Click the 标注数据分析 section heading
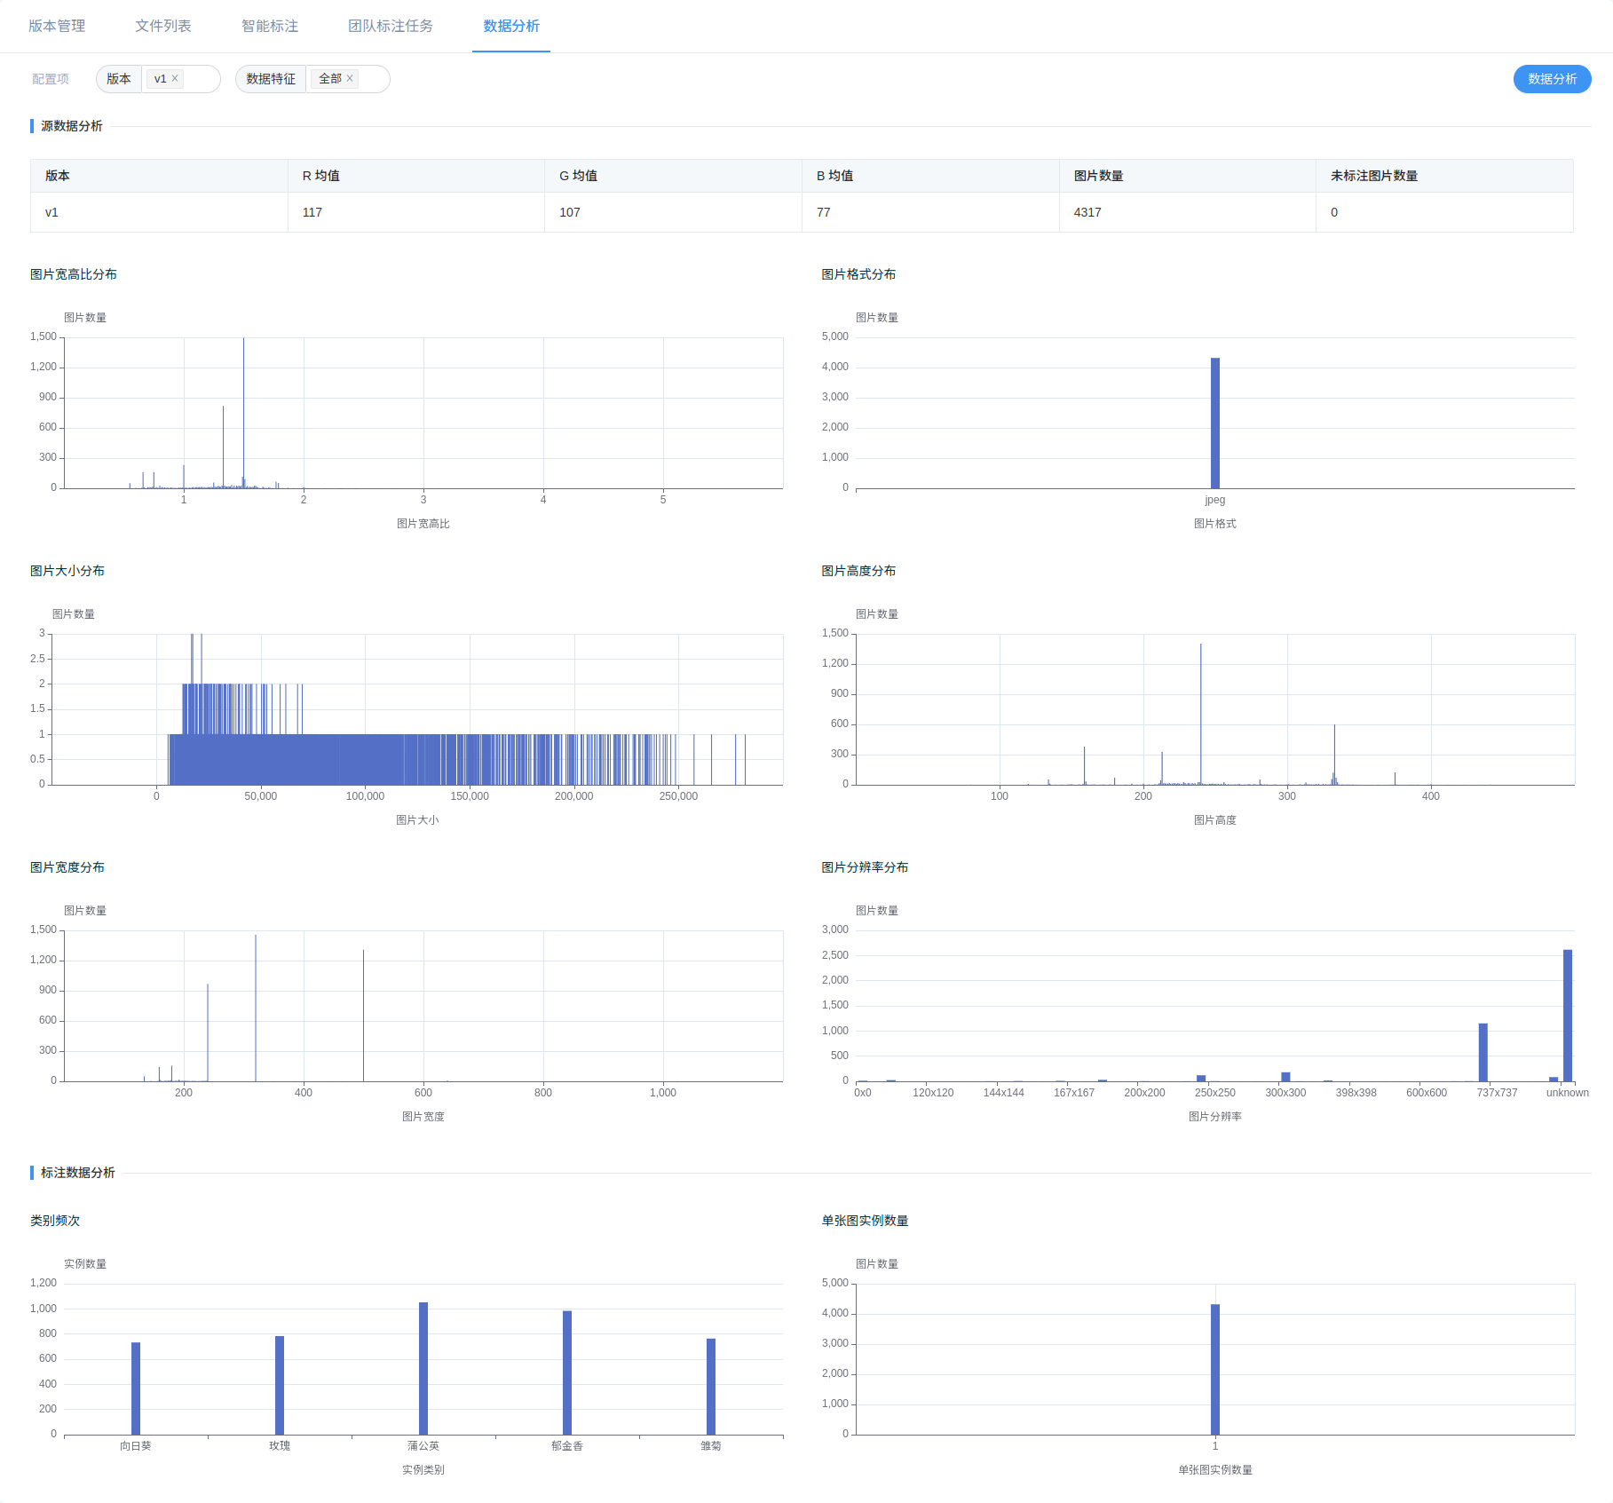The width and height of the screenshot is (1613, 1503). coord(78,1173)
